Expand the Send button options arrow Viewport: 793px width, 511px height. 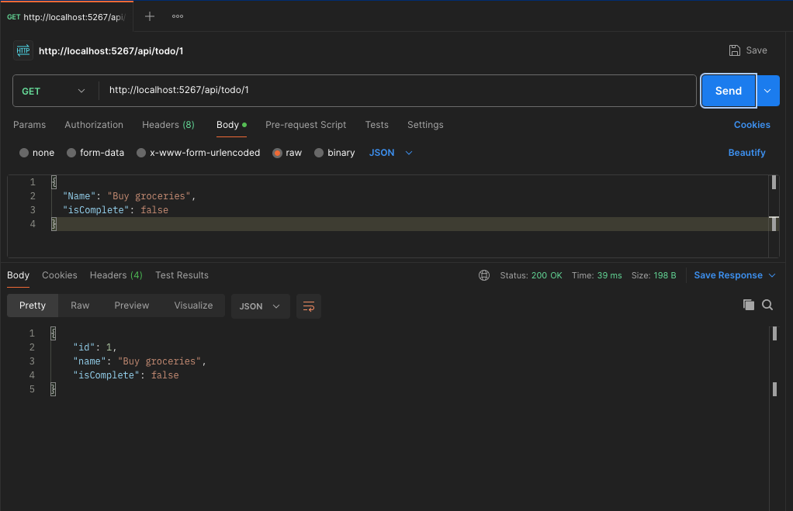[767, 91]
